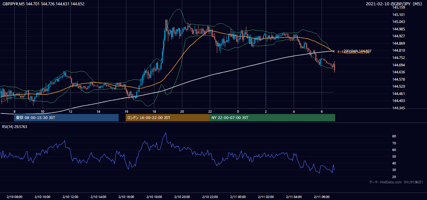Click RSI axis level 70
427x200 pixels.
[394, 143]
